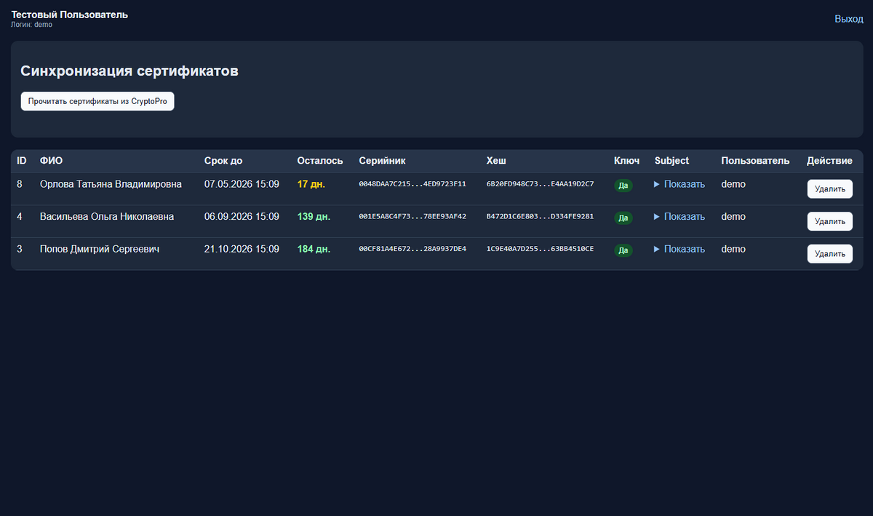
Task: Click expiry date 21.10.2026 15:09
Action: (x=242, y=249)
